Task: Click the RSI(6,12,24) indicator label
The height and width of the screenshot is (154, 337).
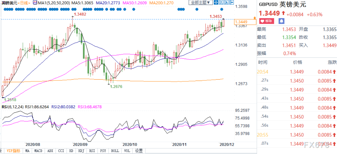Action: pos(13,107)
